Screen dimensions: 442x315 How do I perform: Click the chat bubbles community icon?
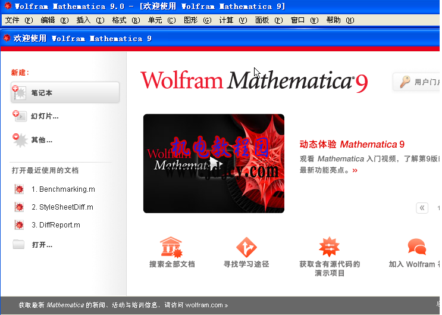[x=417, y=247]
